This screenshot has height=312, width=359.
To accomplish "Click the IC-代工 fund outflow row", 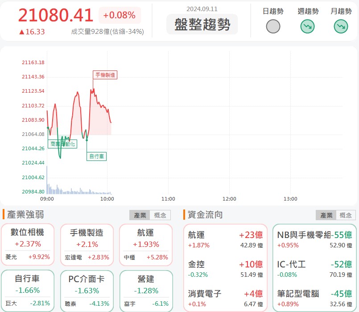I will pos(314,269).
